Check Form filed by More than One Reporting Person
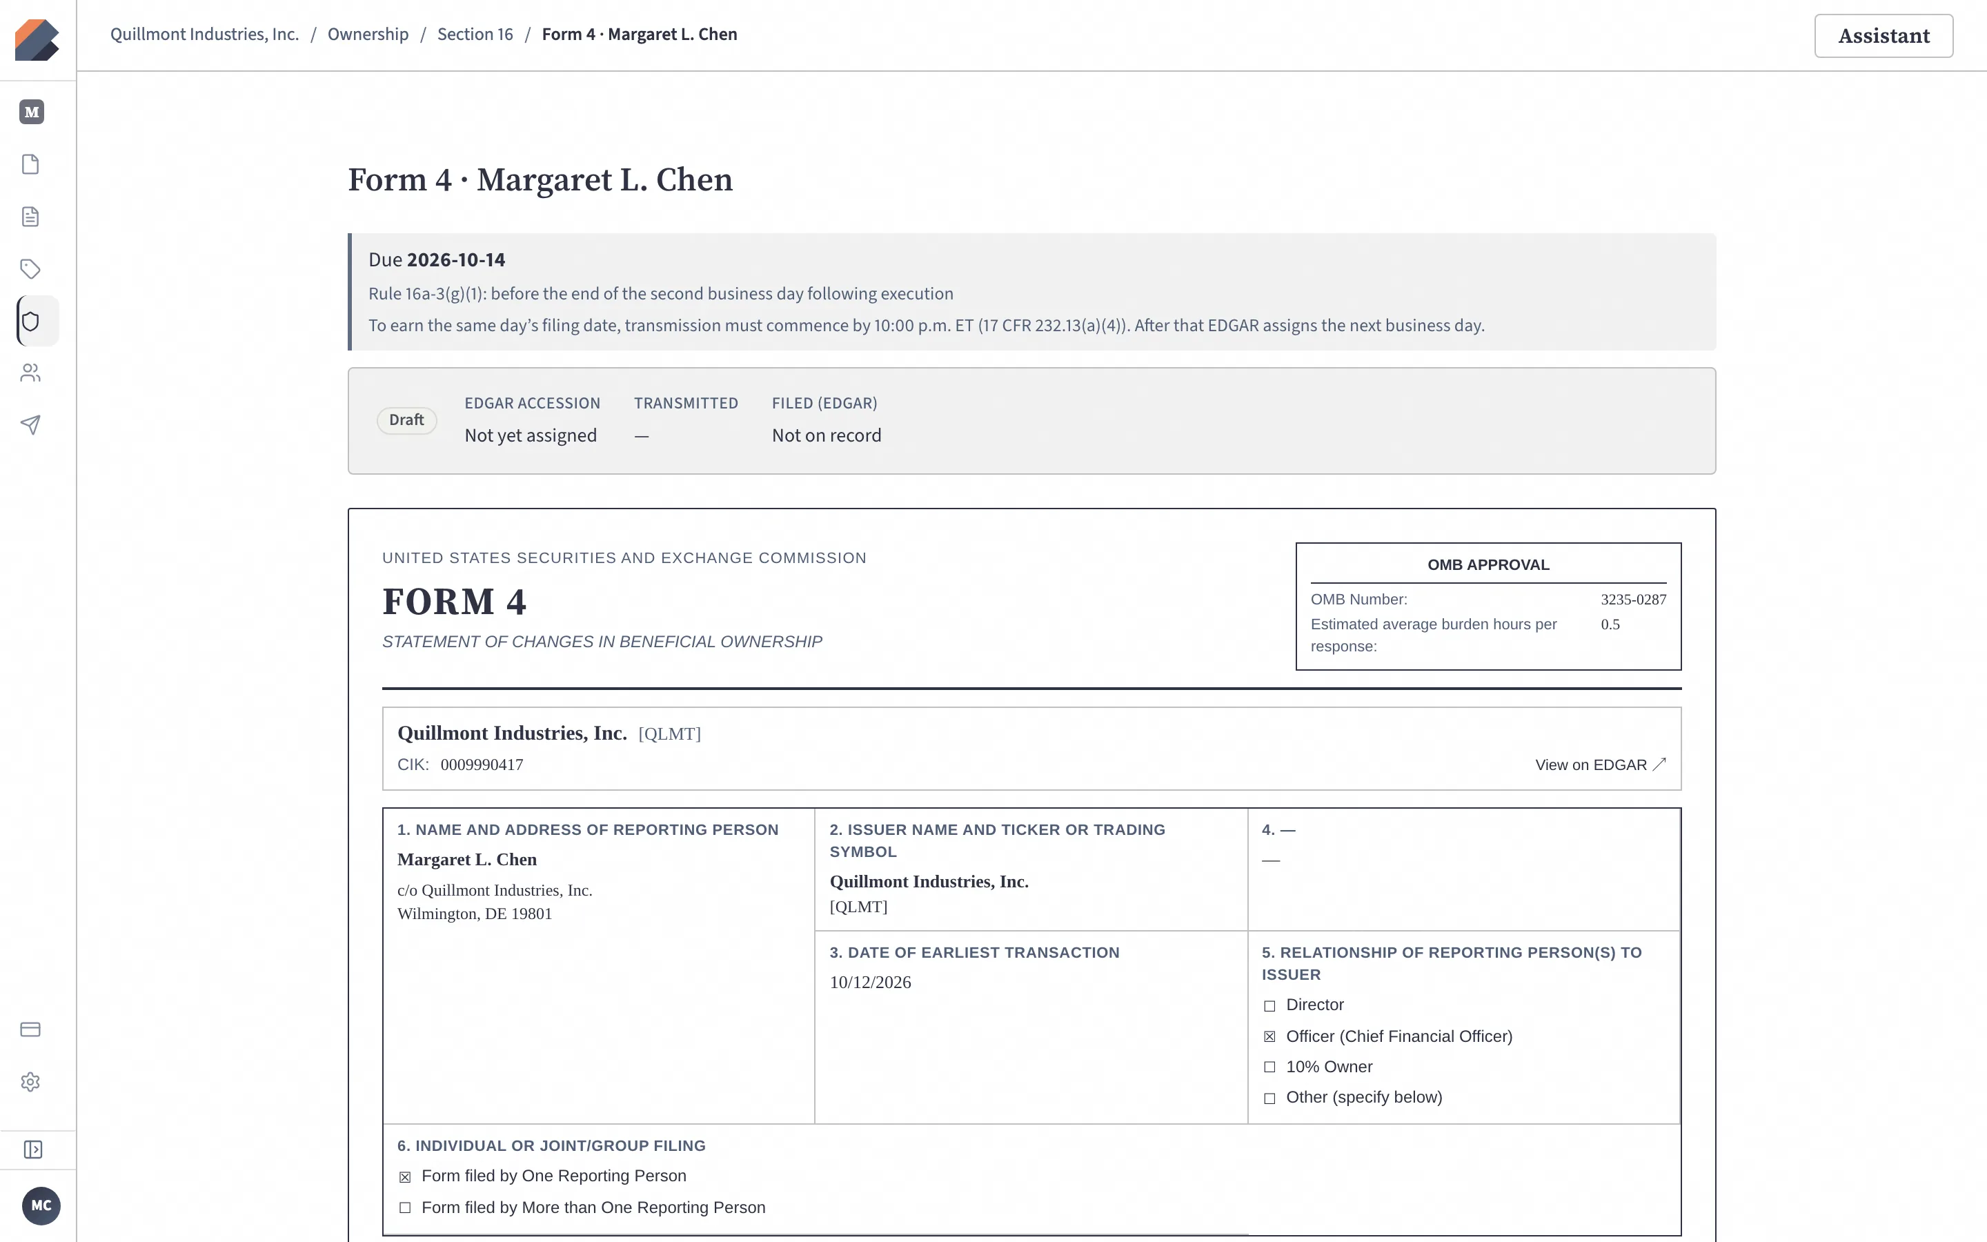 [405, 1207]
